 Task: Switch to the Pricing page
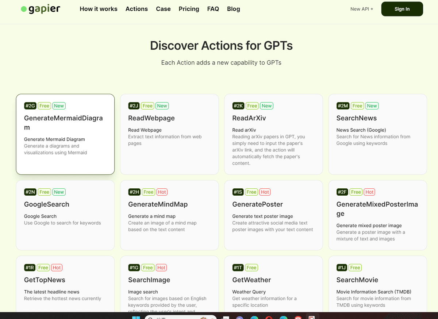click(x=189, y=9)
